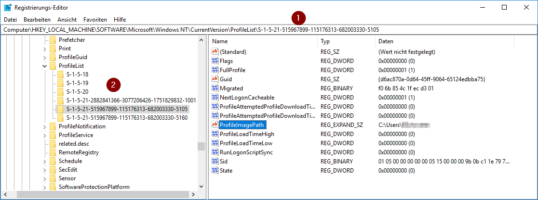Click the Registry Editor app icon in title bar
Viewport: 538px width, 200px height.
[7, 8]
